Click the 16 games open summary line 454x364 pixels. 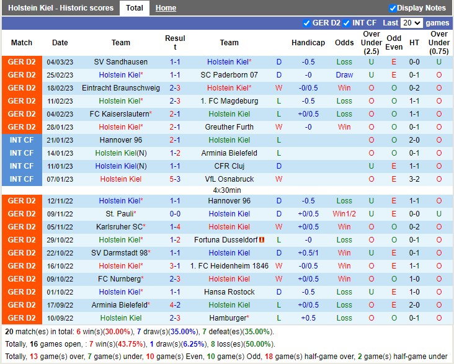click(140, 344)
